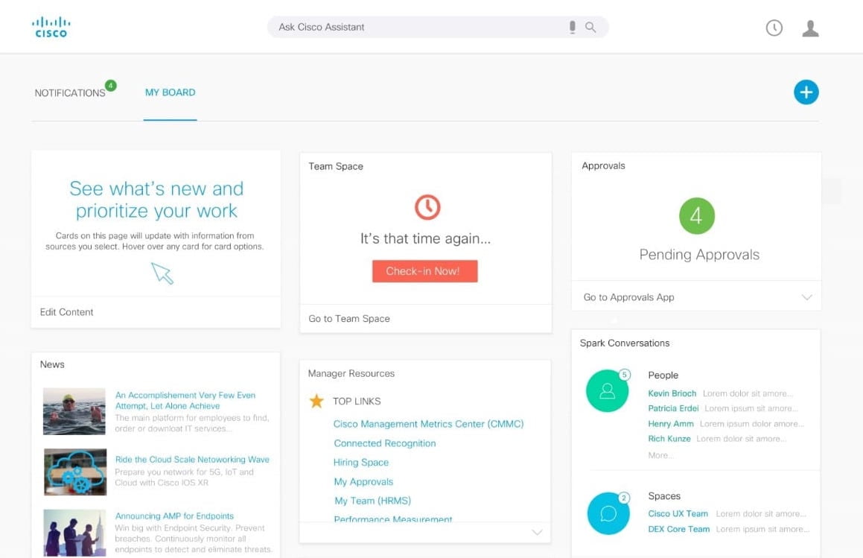Click the green 4 pending approvals circle
This screenshot has height=558, width=863.
point(697,216)
